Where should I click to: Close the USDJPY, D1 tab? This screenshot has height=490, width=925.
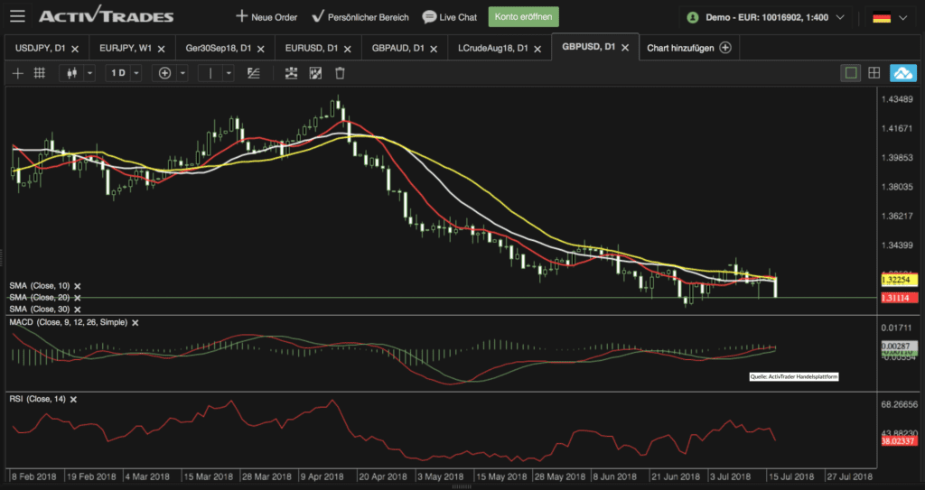75,49
